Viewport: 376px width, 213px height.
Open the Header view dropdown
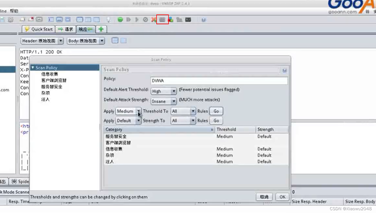[x=42, y=41]
